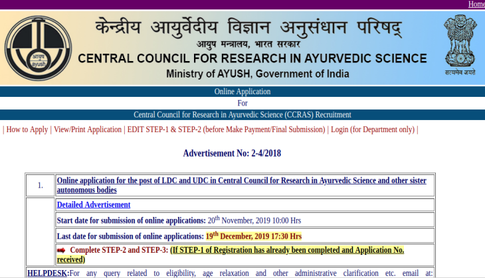Click the red arrow pointer icon

click(x=61, y=250)
